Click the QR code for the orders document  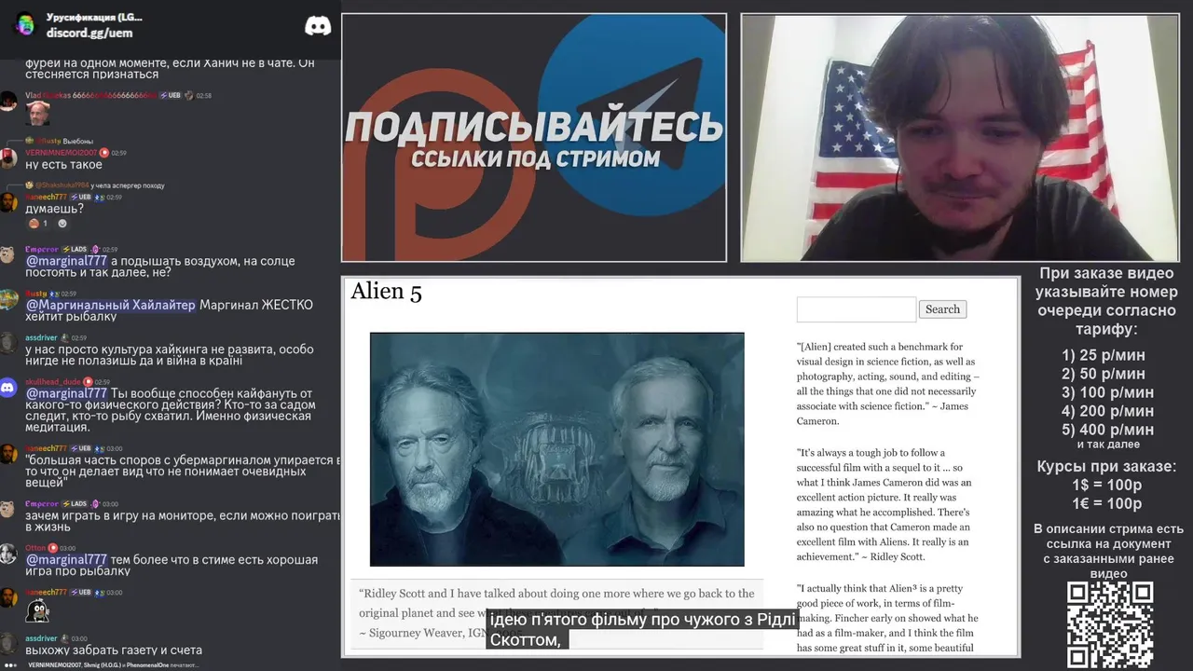click(x=1109, y=624)
